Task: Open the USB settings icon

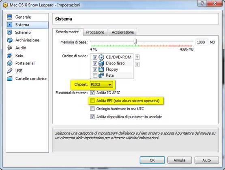Action: click(10, 71)
